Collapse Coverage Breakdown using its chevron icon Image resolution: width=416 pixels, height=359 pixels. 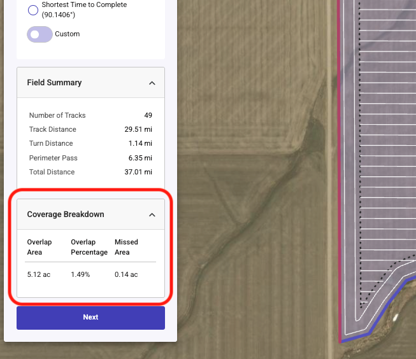click(152, 215)
